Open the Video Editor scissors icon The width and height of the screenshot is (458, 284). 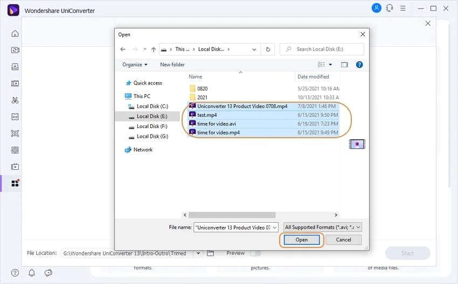[15, 100]
